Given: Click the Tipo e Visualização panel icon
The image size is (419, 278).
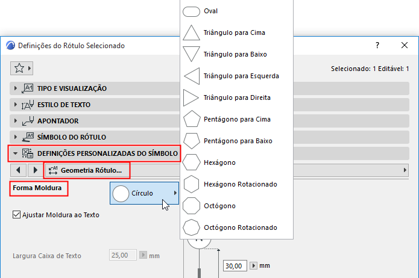Looking at the screenshot, I should (28, 88).
